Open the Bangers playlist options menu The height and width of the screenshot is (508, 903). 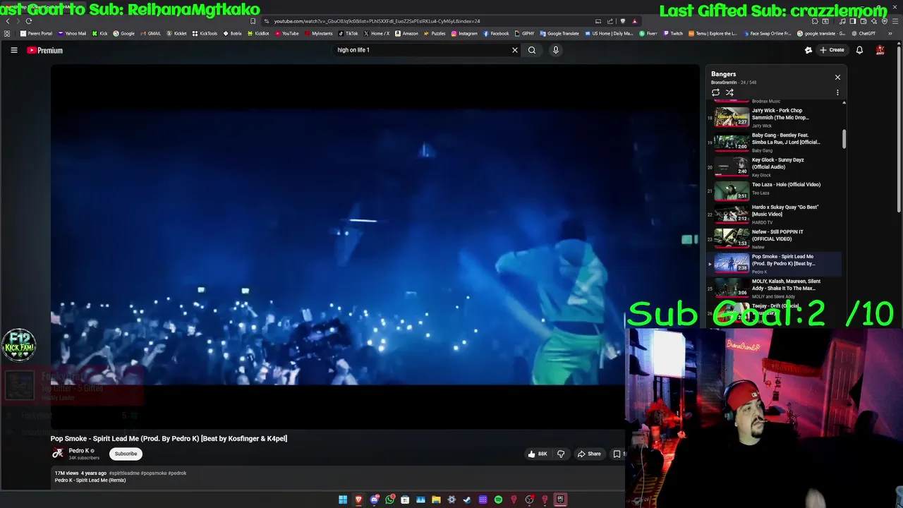point(837,92)
